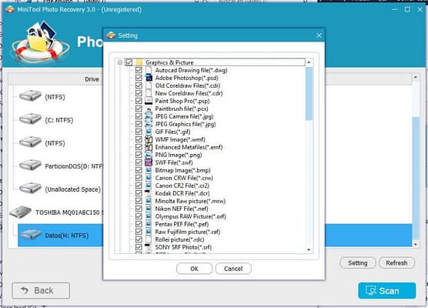Click the GIF Files icon
This screenshot has height=308, width=428.
[x=149, y=132]
